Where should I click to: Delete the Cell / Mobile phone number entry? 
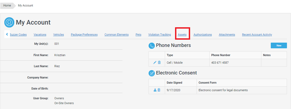pyautogui.click(x=159, y=63)
